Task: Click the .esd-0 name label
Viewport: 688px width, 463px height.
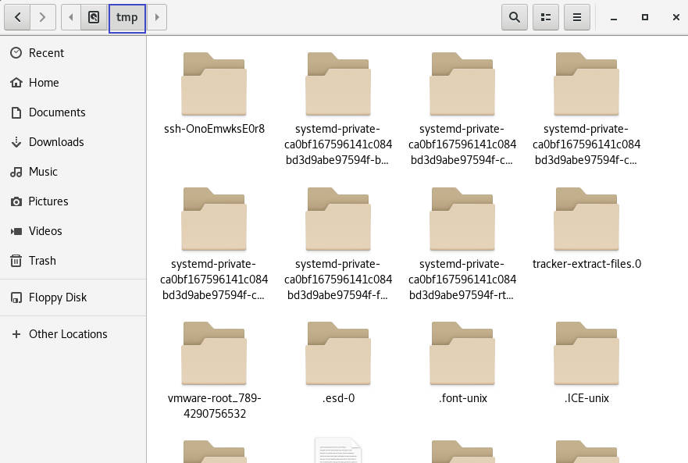Action: point(338,398)
